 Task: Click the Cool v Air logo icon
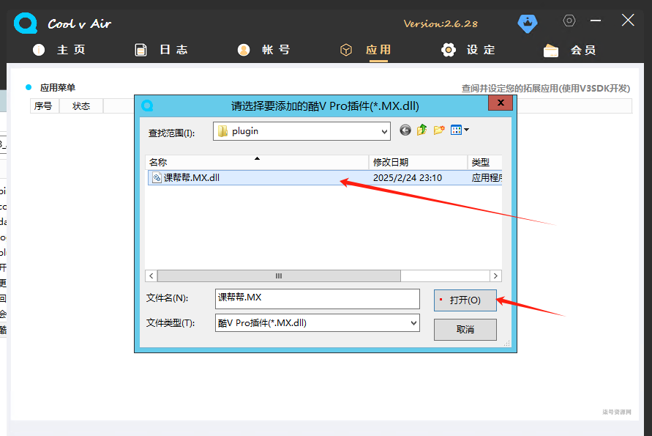click(x=25, y=23)
